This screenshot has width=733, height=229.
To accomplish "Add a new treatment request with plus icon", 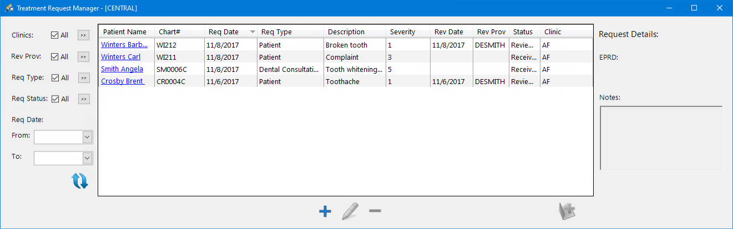I will coord(325,211).
